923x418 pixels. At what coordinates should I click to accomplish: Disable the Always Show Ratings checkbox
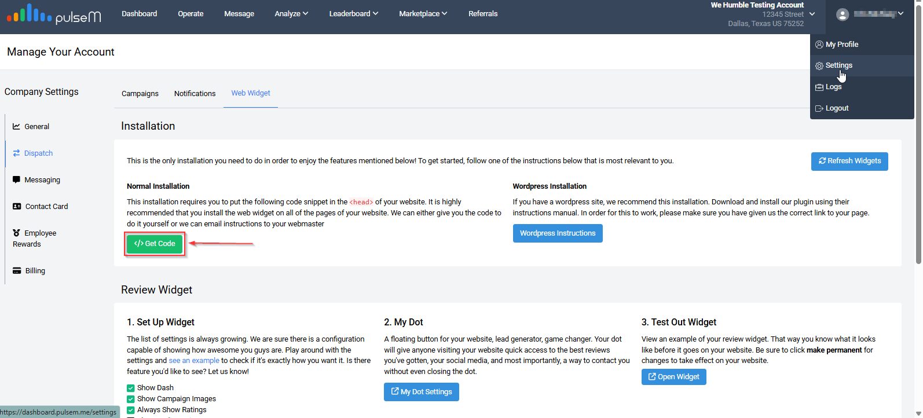point(131,410)
